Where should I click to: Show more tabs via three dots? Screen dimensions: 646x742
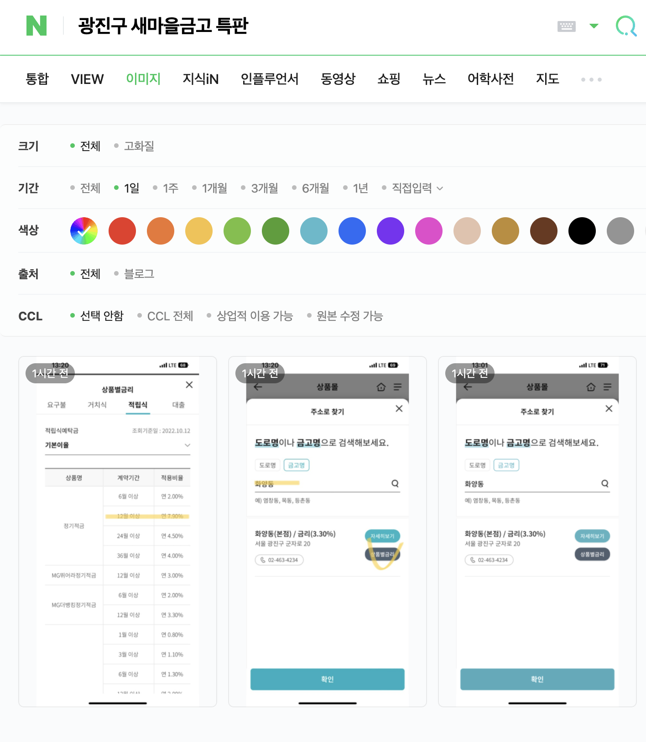(591, 79)
